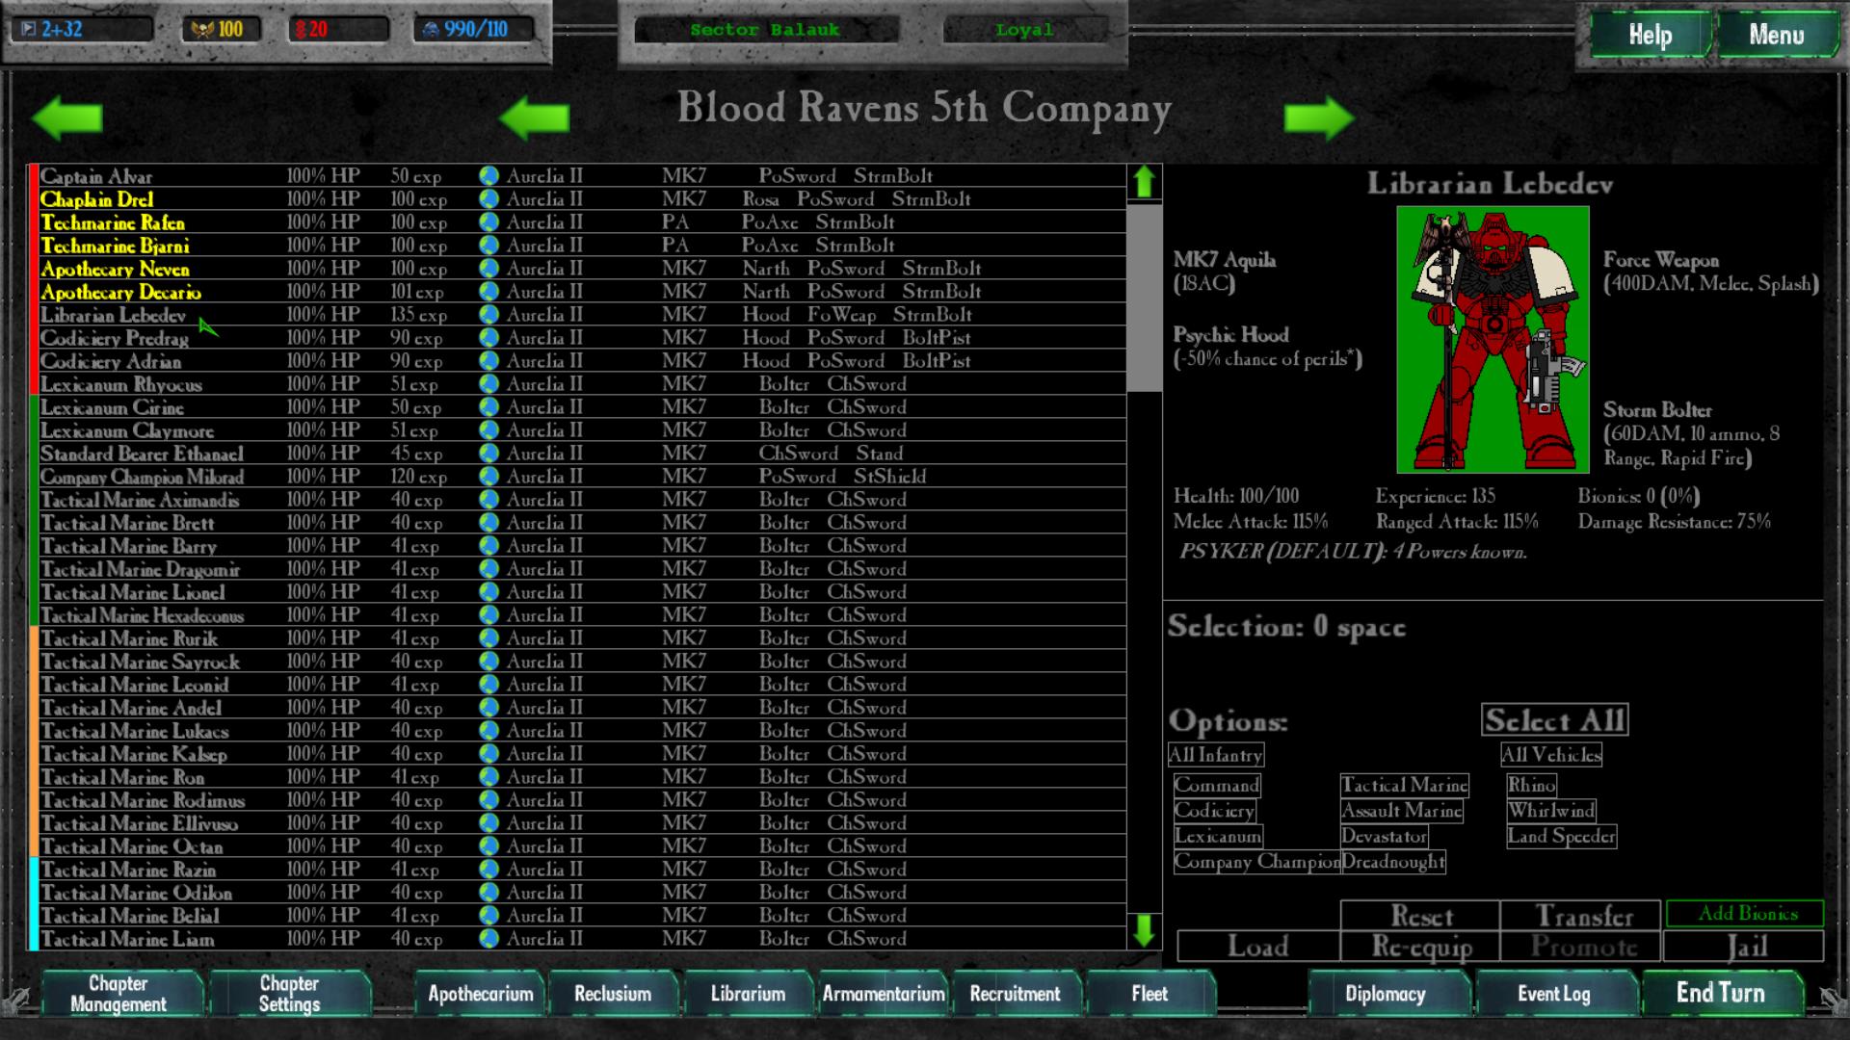Open the game Menu
Screen dimensions: 1850x1040
[1776, 36]
